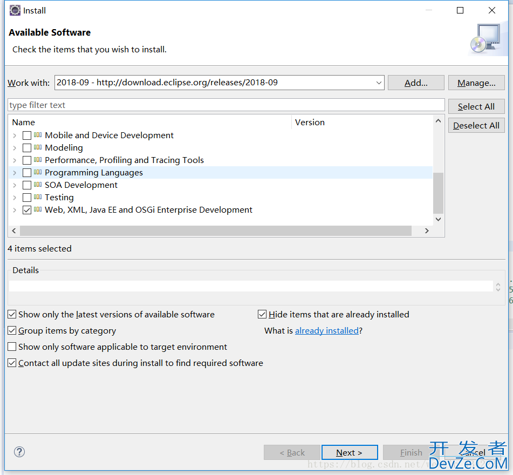Expand the Testing tree node
Viewport: 513px width, 475px height.
pyautogui.click(x=15, y=198)
